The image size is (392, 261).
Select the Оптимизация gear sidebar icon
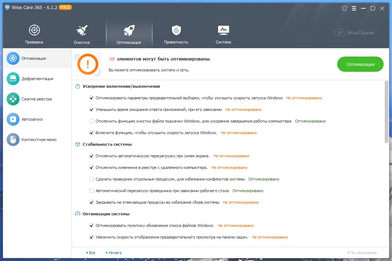[x=13, y=58]
